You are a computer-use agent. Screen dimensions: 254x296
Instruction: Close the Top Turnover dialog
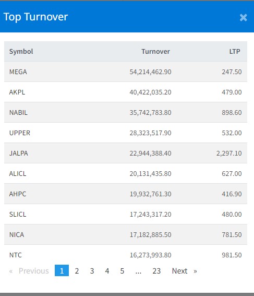click(x=243, y=18)
